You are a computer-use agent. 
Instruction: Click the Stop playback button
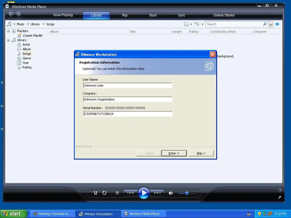coord(117,193)
